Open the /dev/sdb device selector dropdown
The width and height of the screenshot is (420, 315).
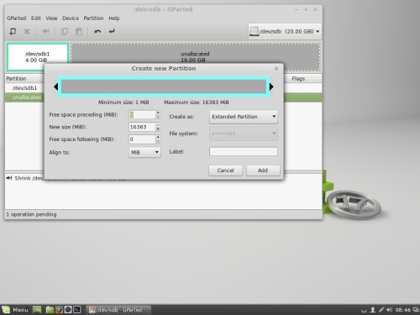[285, 31]
